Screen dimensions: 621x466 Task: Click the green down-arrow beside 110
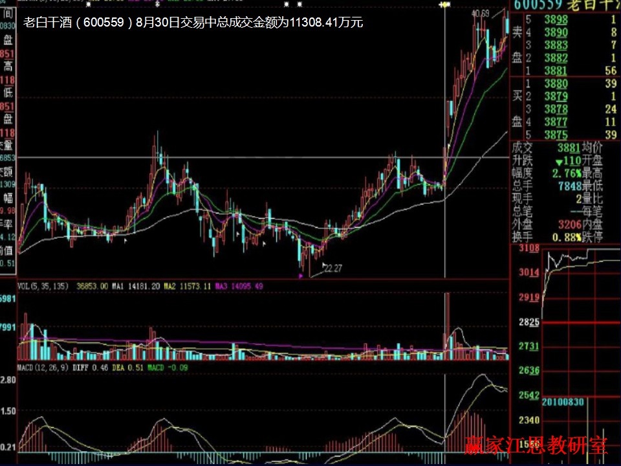tap(539, 161)
